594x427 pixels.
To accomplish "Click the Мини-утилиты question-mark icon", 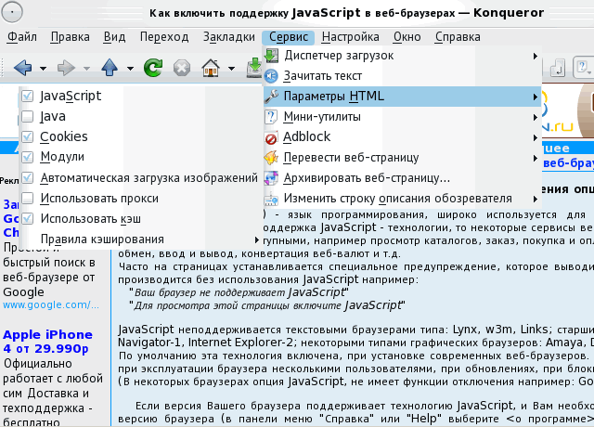I will (271, 117).
